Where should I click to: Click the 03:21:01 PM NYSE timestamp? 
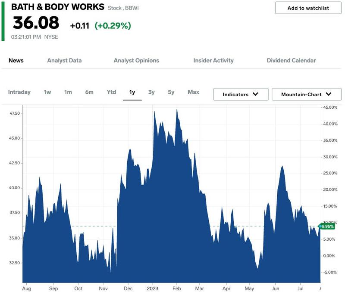point(34,37)
